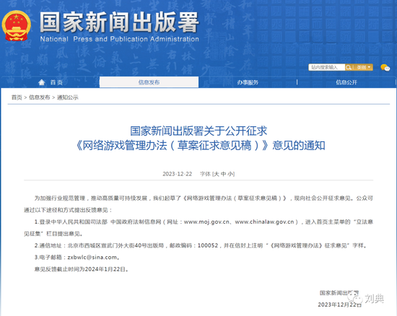Click the postal code 100052
This screenshot has height=316, width=397.
tap(208, 245)
